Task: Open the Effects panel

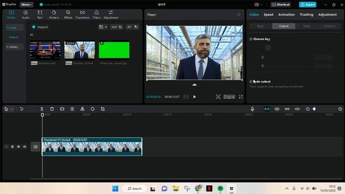Action: 68,15
